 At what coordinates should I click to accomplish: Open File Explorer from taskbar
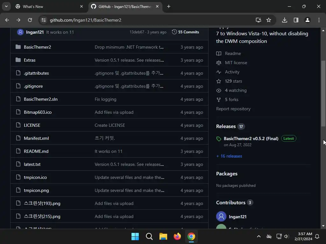[x=163, y=236]
